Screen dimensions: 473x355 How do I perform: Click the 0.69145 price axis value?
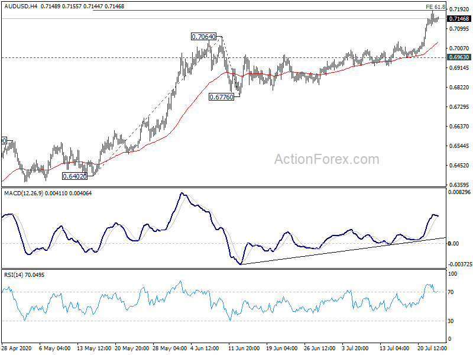(459, 68)
